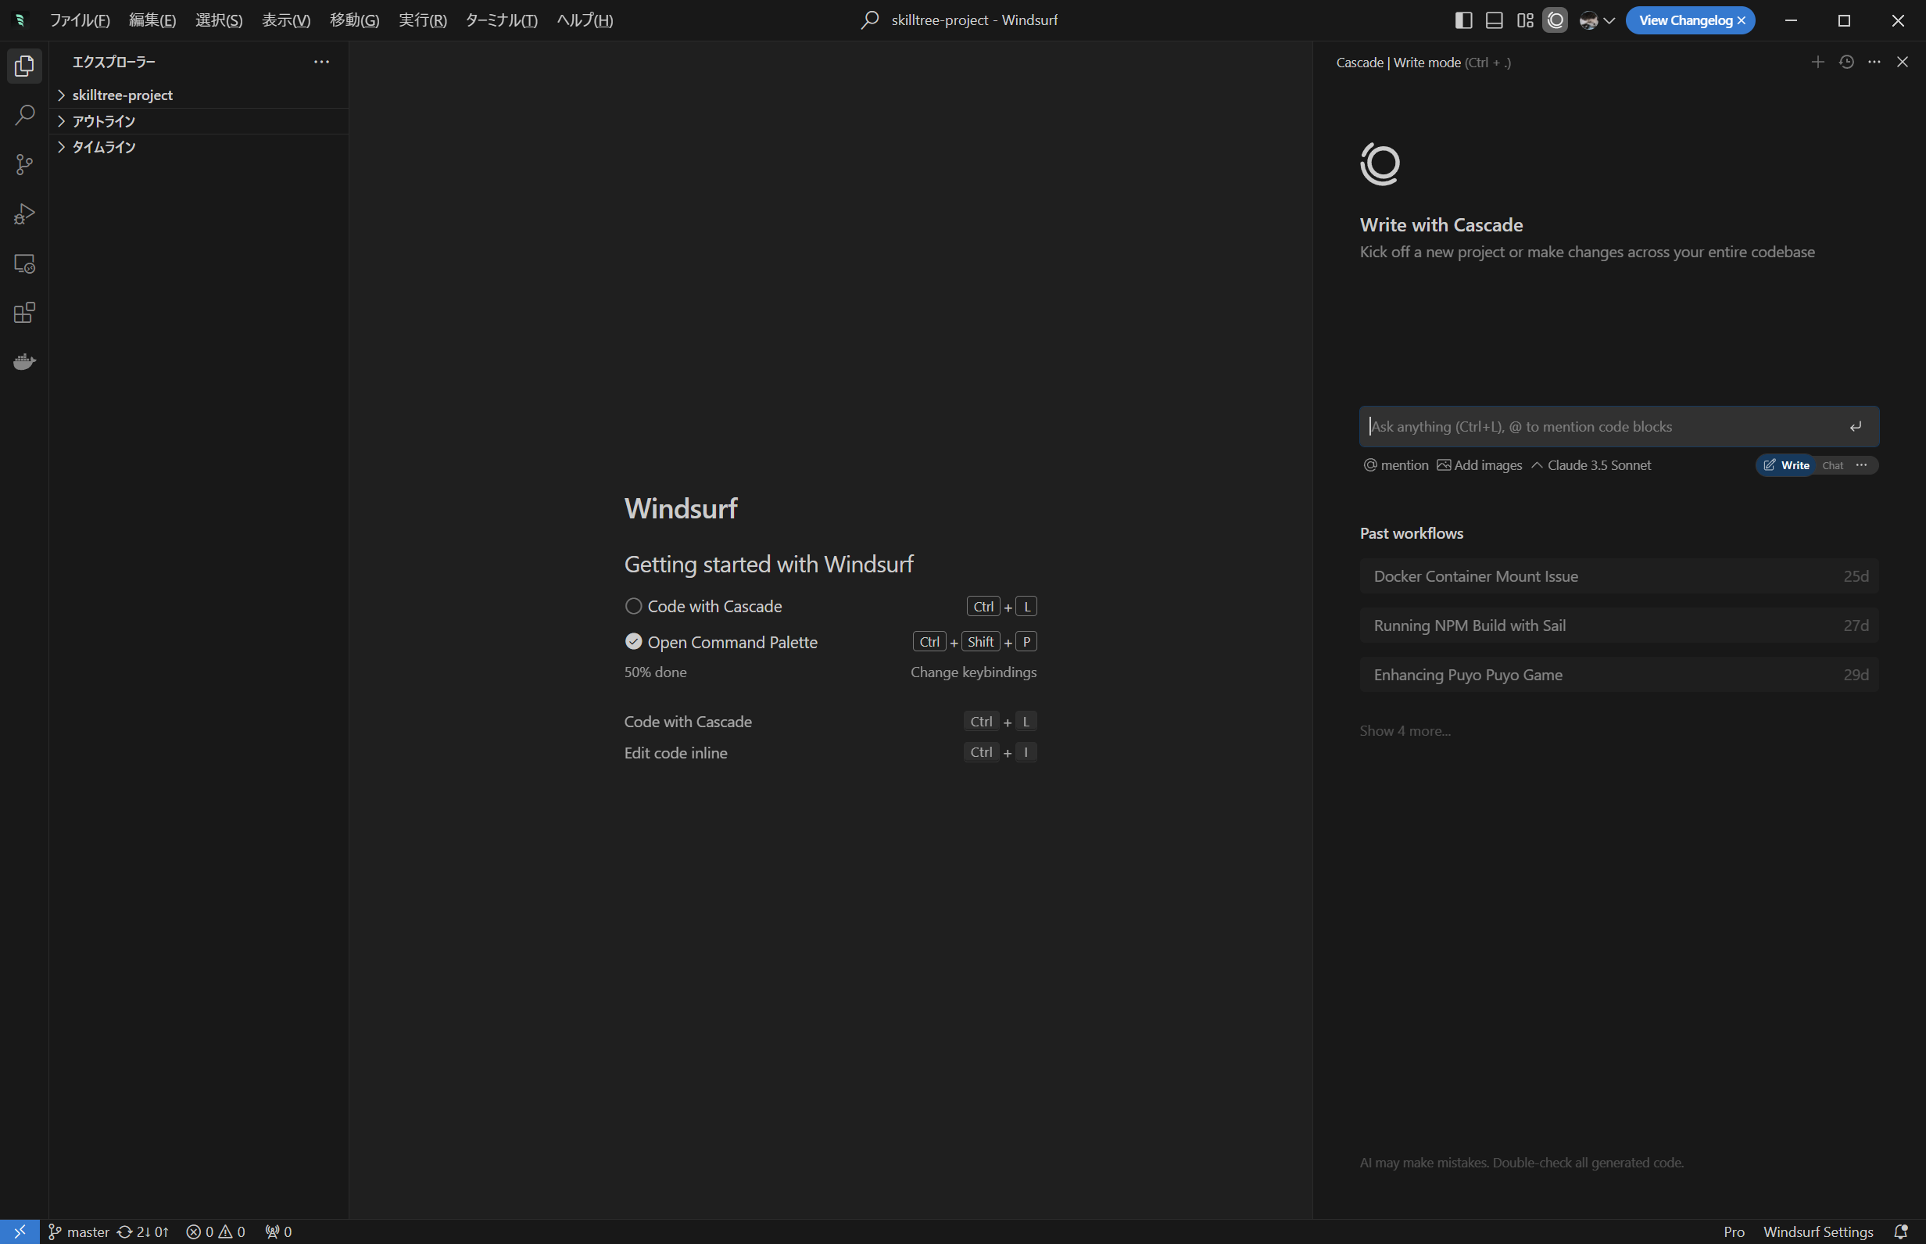Open the 実行(R) menu
Screen dimensions: 1926x1244
click(422, 20)
